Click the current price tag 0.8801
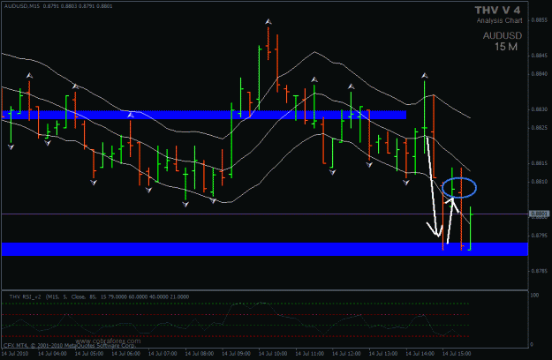Image resolution: width=552 pixels, height=360 pixels. (x=540, y=214)
